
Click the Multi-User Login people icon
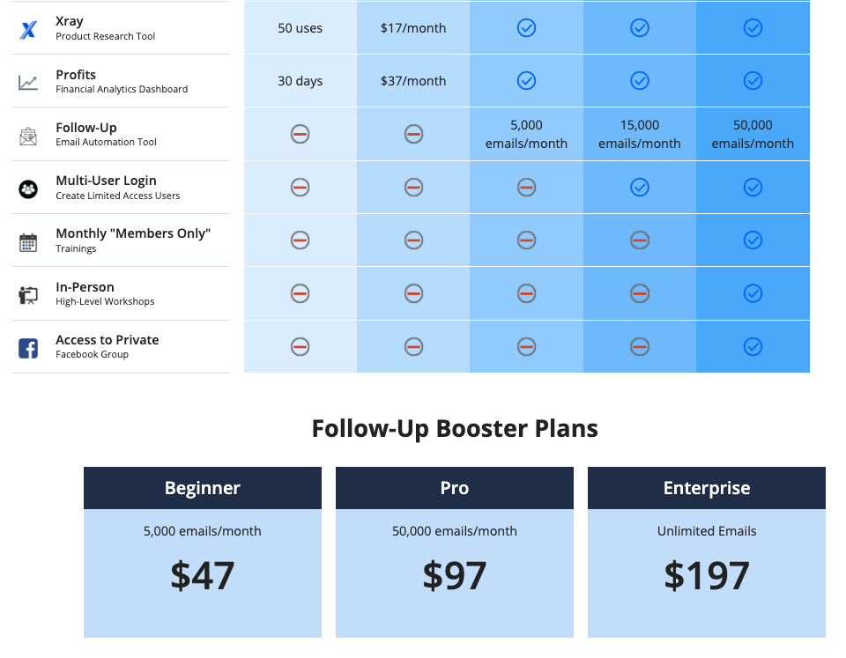[x=28, y=189]
